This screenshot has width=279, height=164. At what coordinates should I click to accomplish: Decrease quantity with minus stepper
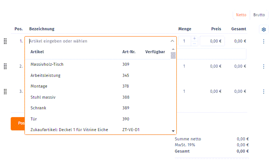pyautogui.click(x=194, y=44)
